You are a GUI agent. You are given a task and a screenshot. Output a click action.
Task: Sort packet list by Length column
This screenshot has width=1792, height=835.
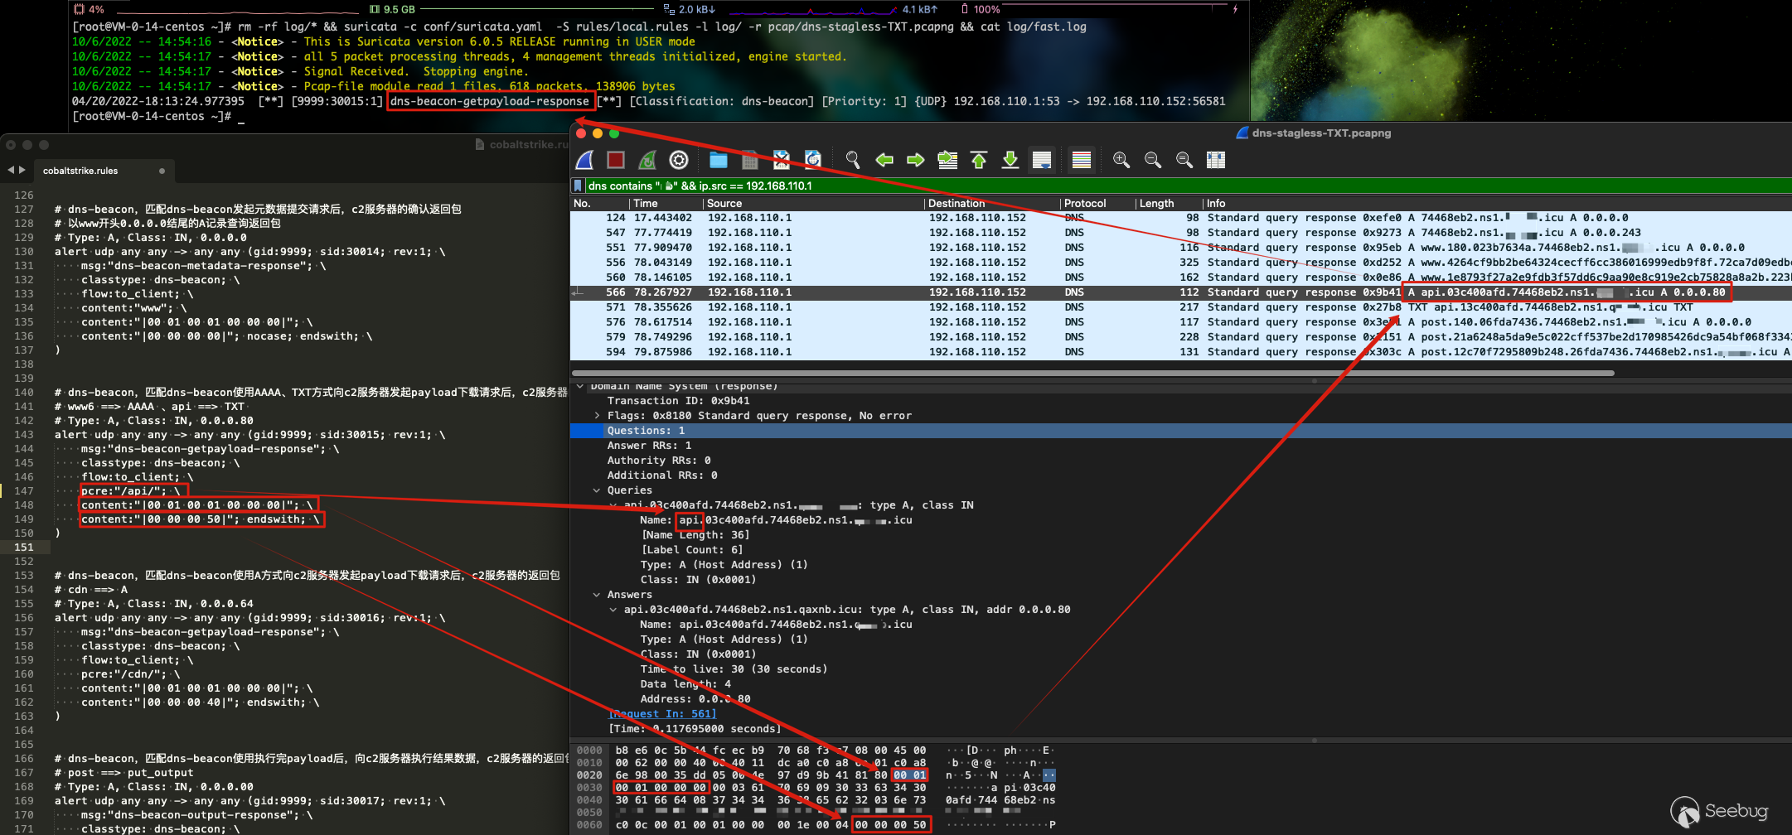pos(1169,203)
